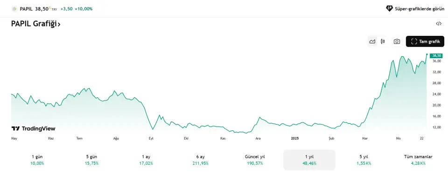Click the Süper-grafikler diamond icon
The width and height of the screenshot is (448, 181).
[389, 8]
